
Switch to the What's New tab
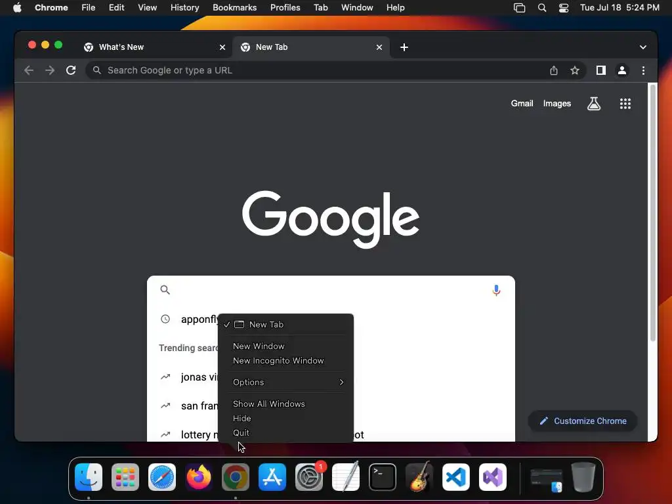(154, 47)
